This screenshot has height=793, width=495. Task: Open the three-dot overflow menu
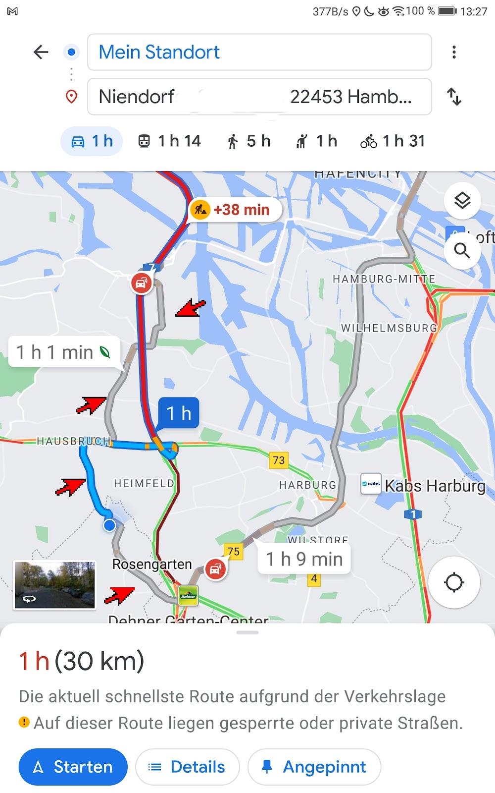coord(454,52)
